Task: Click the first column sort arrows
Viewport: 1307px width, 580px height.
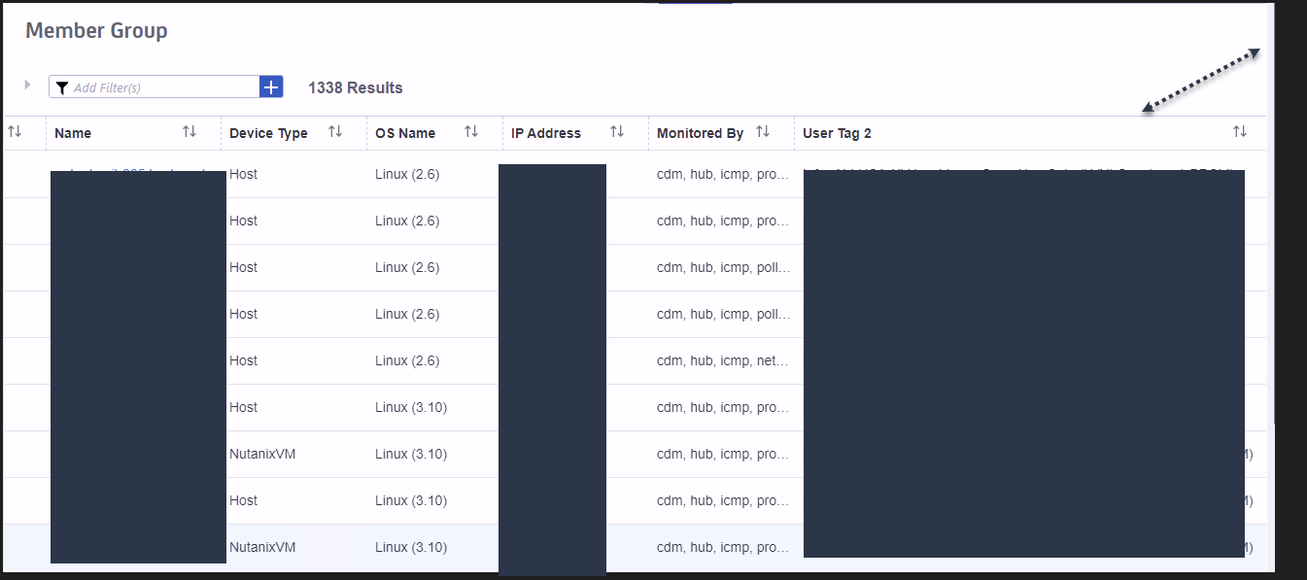Action: point(15,131)
